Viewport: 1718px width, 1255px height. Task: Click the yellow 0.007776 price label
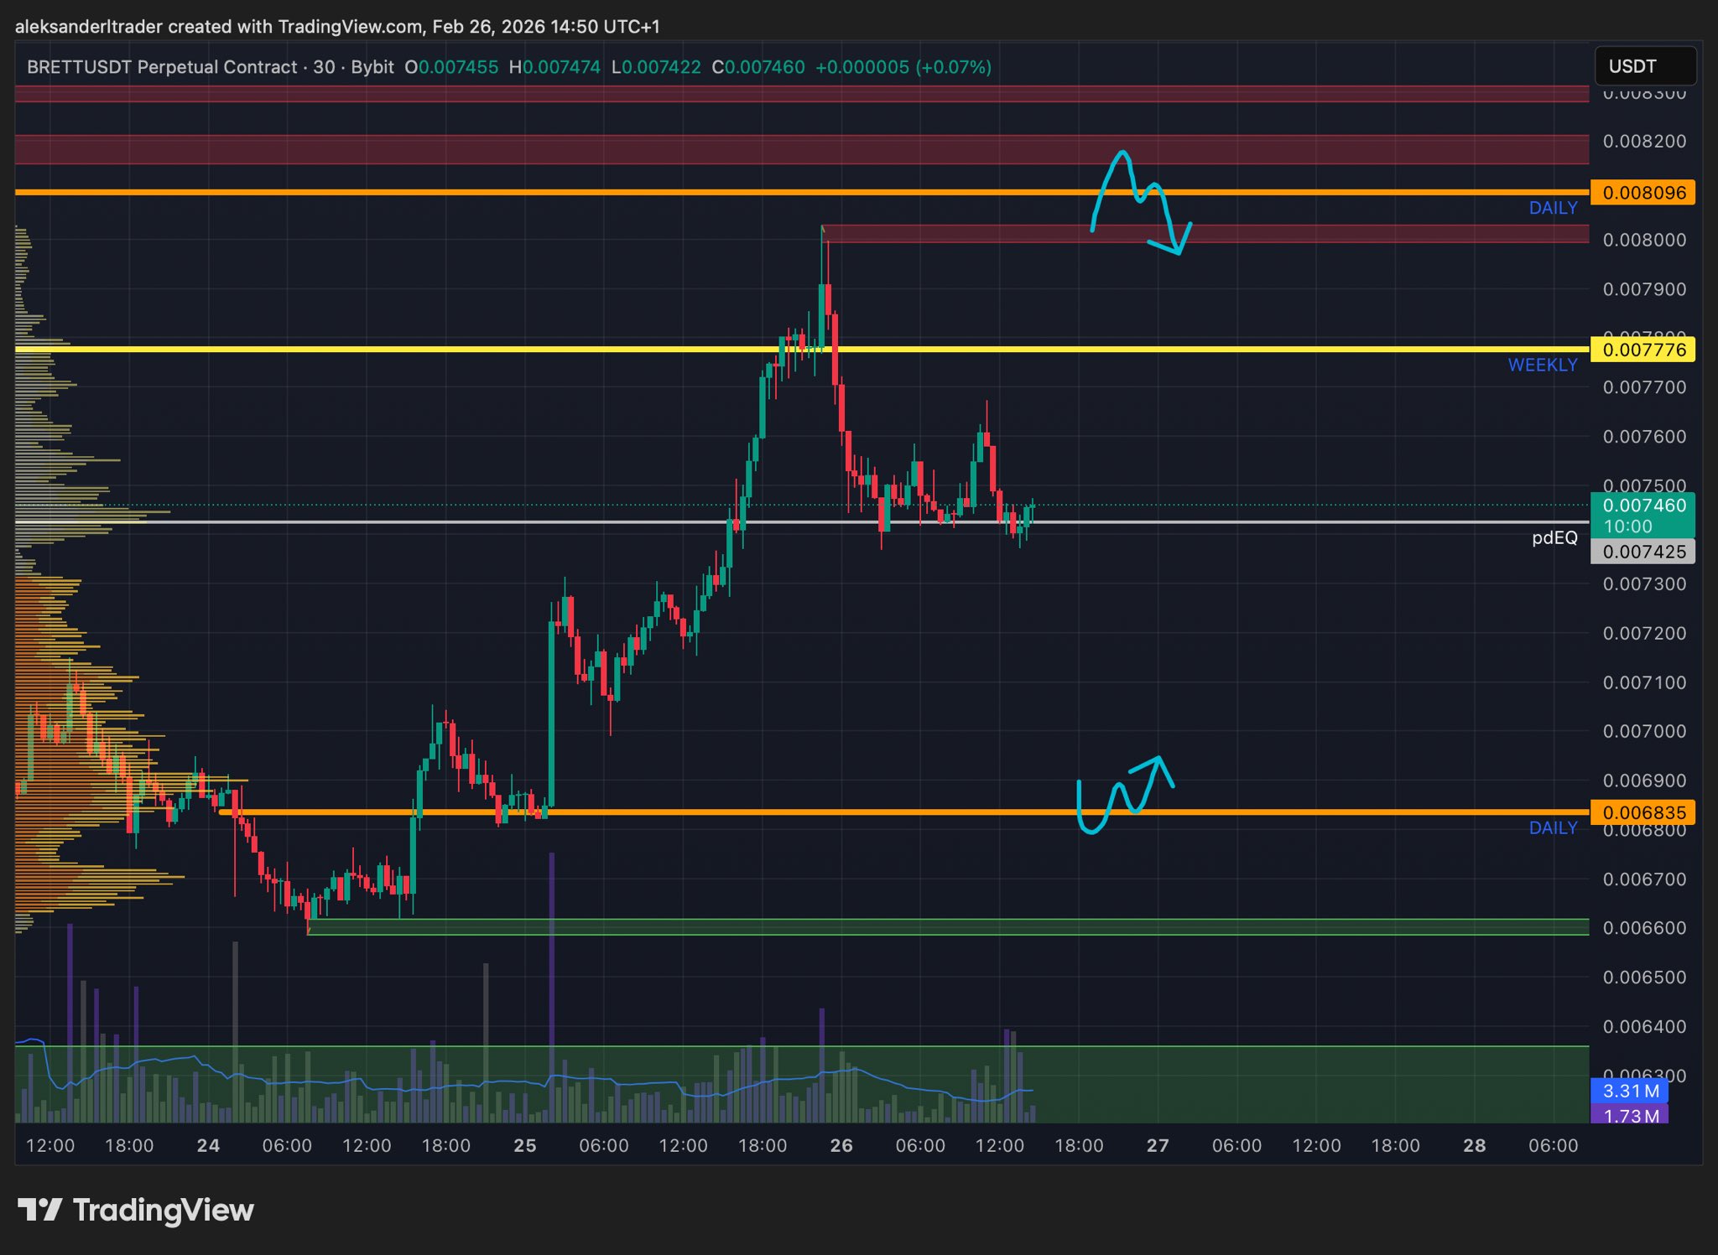point(1643,350)
